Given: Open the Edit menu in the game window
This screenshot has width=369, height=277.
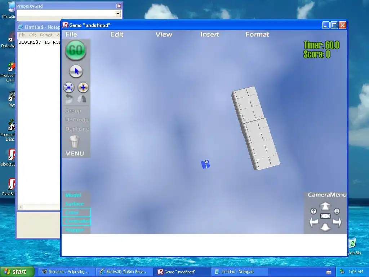Looking at the screenshot, I should [117, 34].
